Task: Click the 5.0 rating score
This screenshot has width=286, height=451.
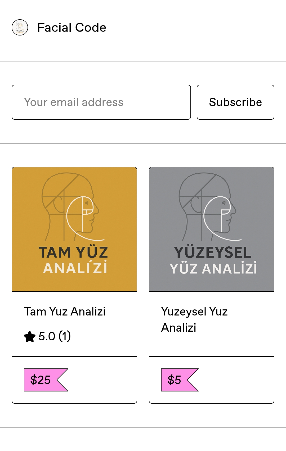Action: (47, 336)
